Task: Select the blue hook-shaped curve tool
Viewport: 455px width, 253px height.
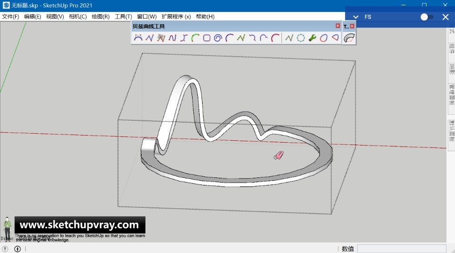Action: coord(264,38)
